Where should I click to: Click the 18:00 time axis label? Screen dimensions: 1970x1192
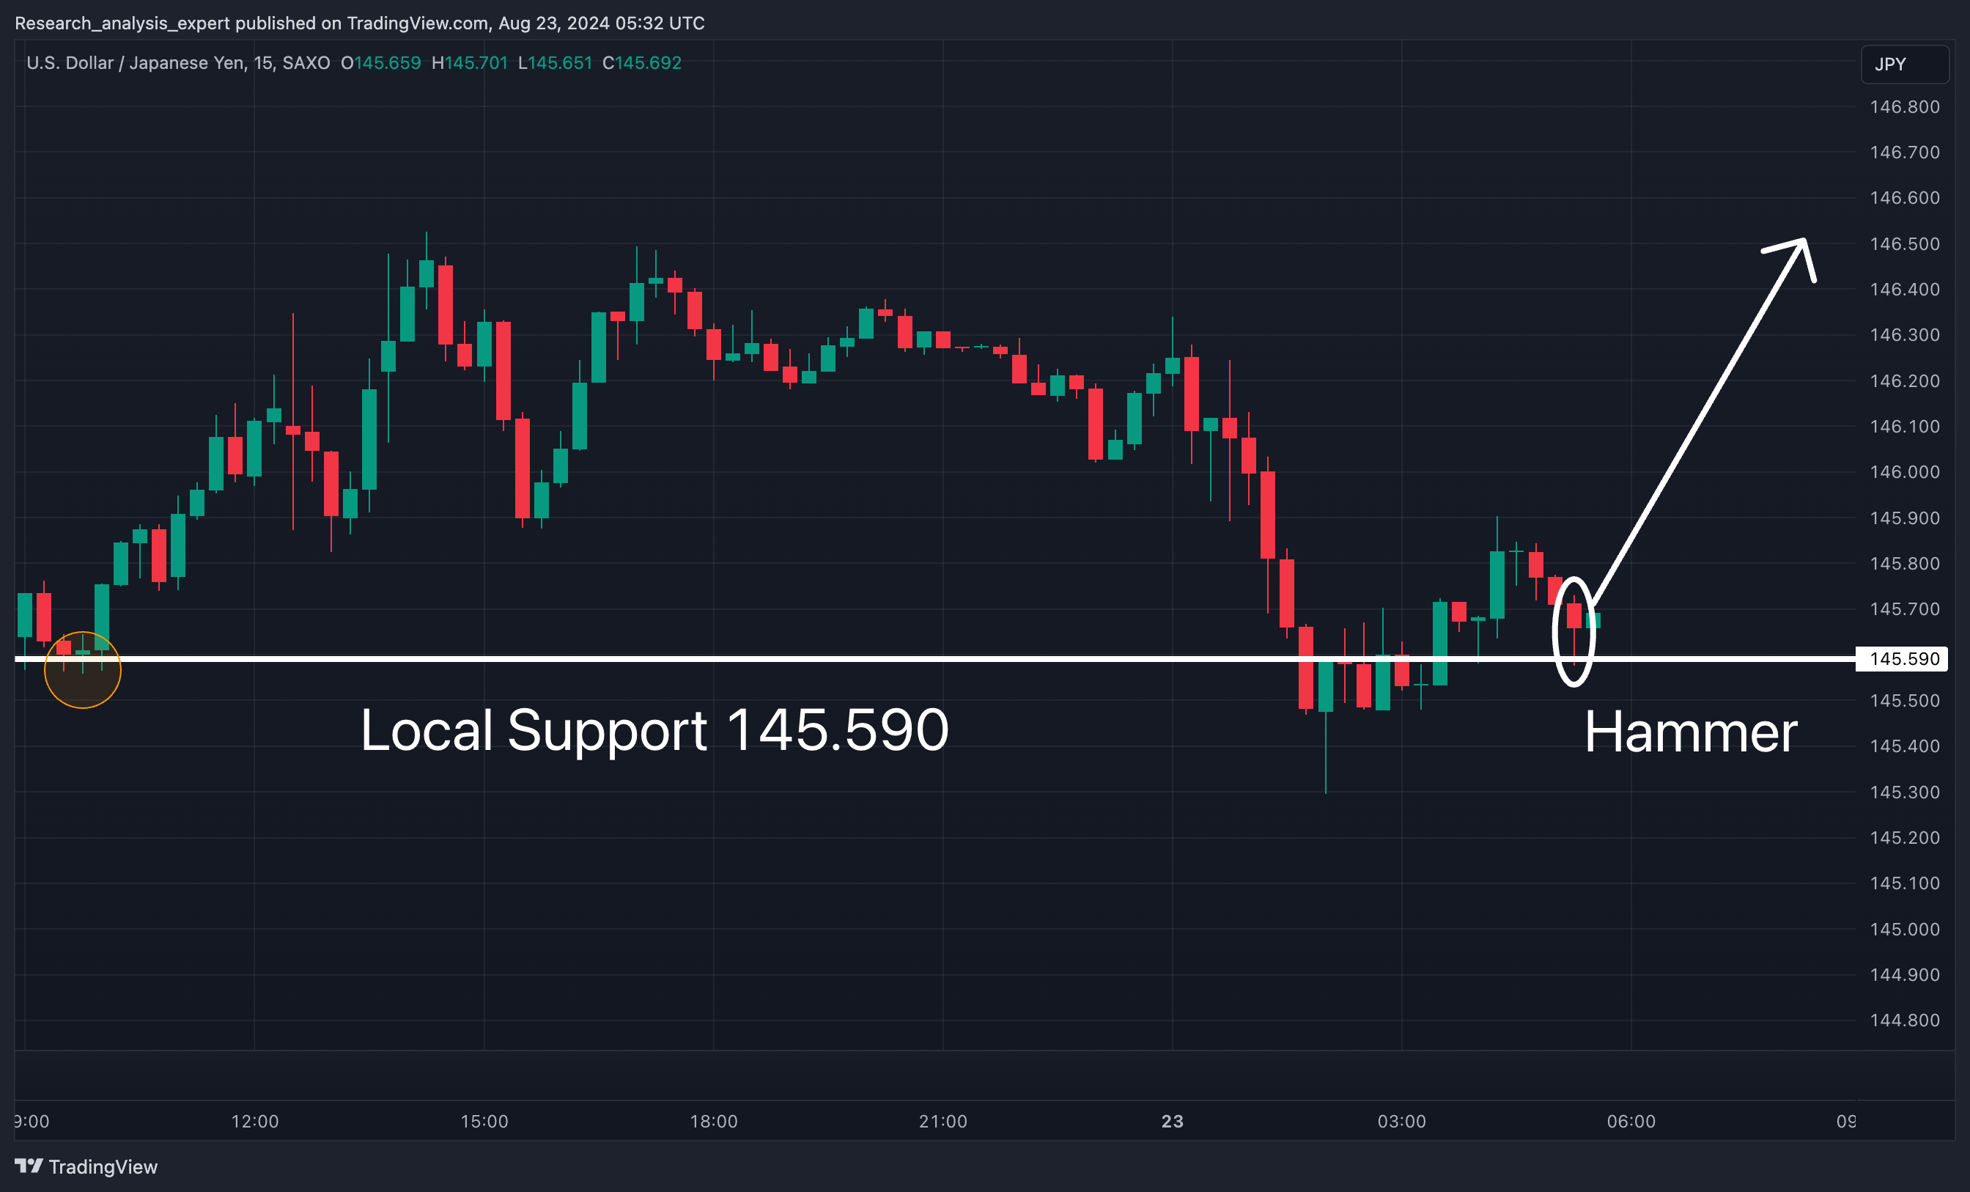click(714, 1121)
